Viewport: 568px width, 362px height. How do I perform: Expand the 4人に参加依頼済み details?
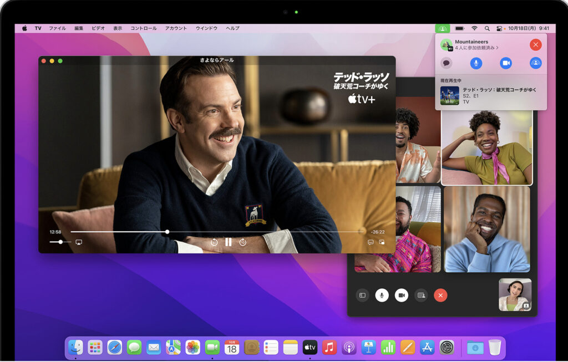476,48
